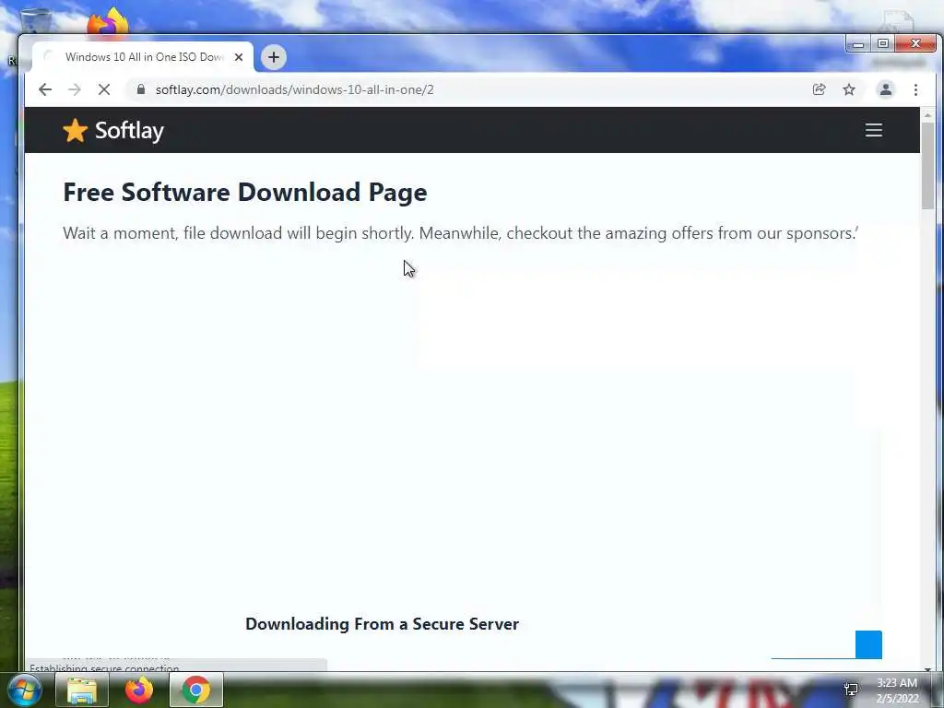Click the Free Software Download Page heading
The width and height of the screenshot is (944, 708).
(245, 193)
